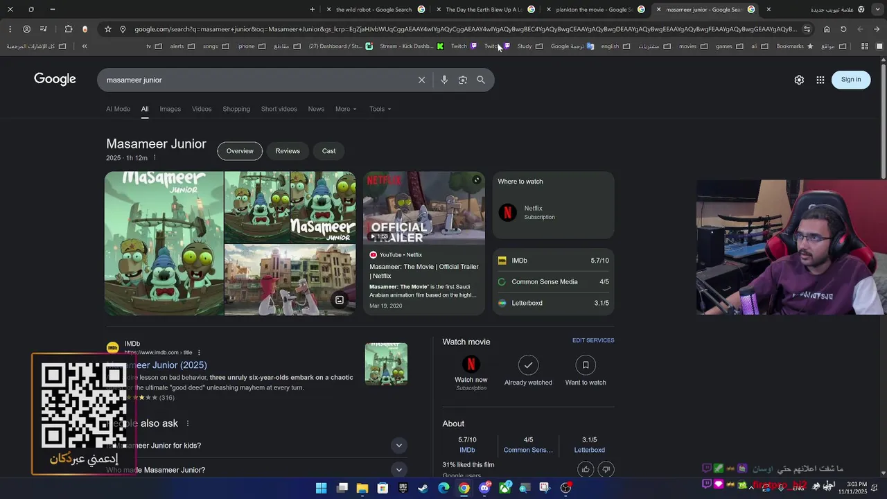Open the Windows Start menu
The image size is (887, 499).
point(322,488)
